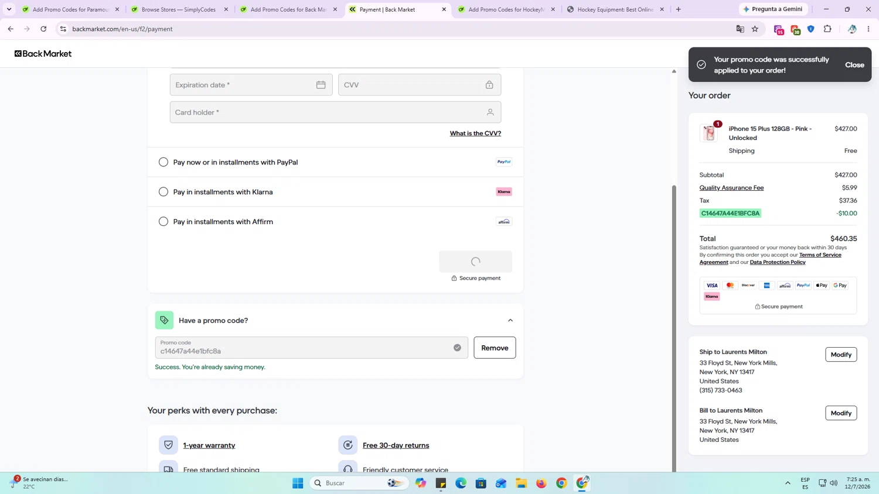Click the translate page icon in address bar
Screen dimensions: 879x494
[x=740, y=29]
